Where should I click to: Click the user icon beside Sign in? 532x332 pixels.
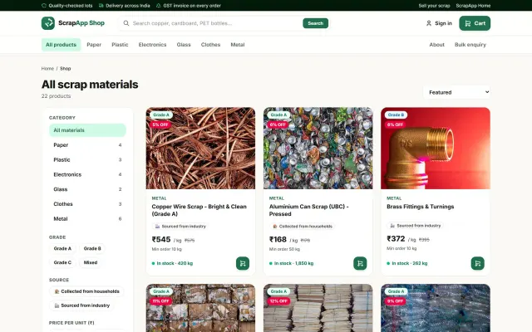pos(429,23)
